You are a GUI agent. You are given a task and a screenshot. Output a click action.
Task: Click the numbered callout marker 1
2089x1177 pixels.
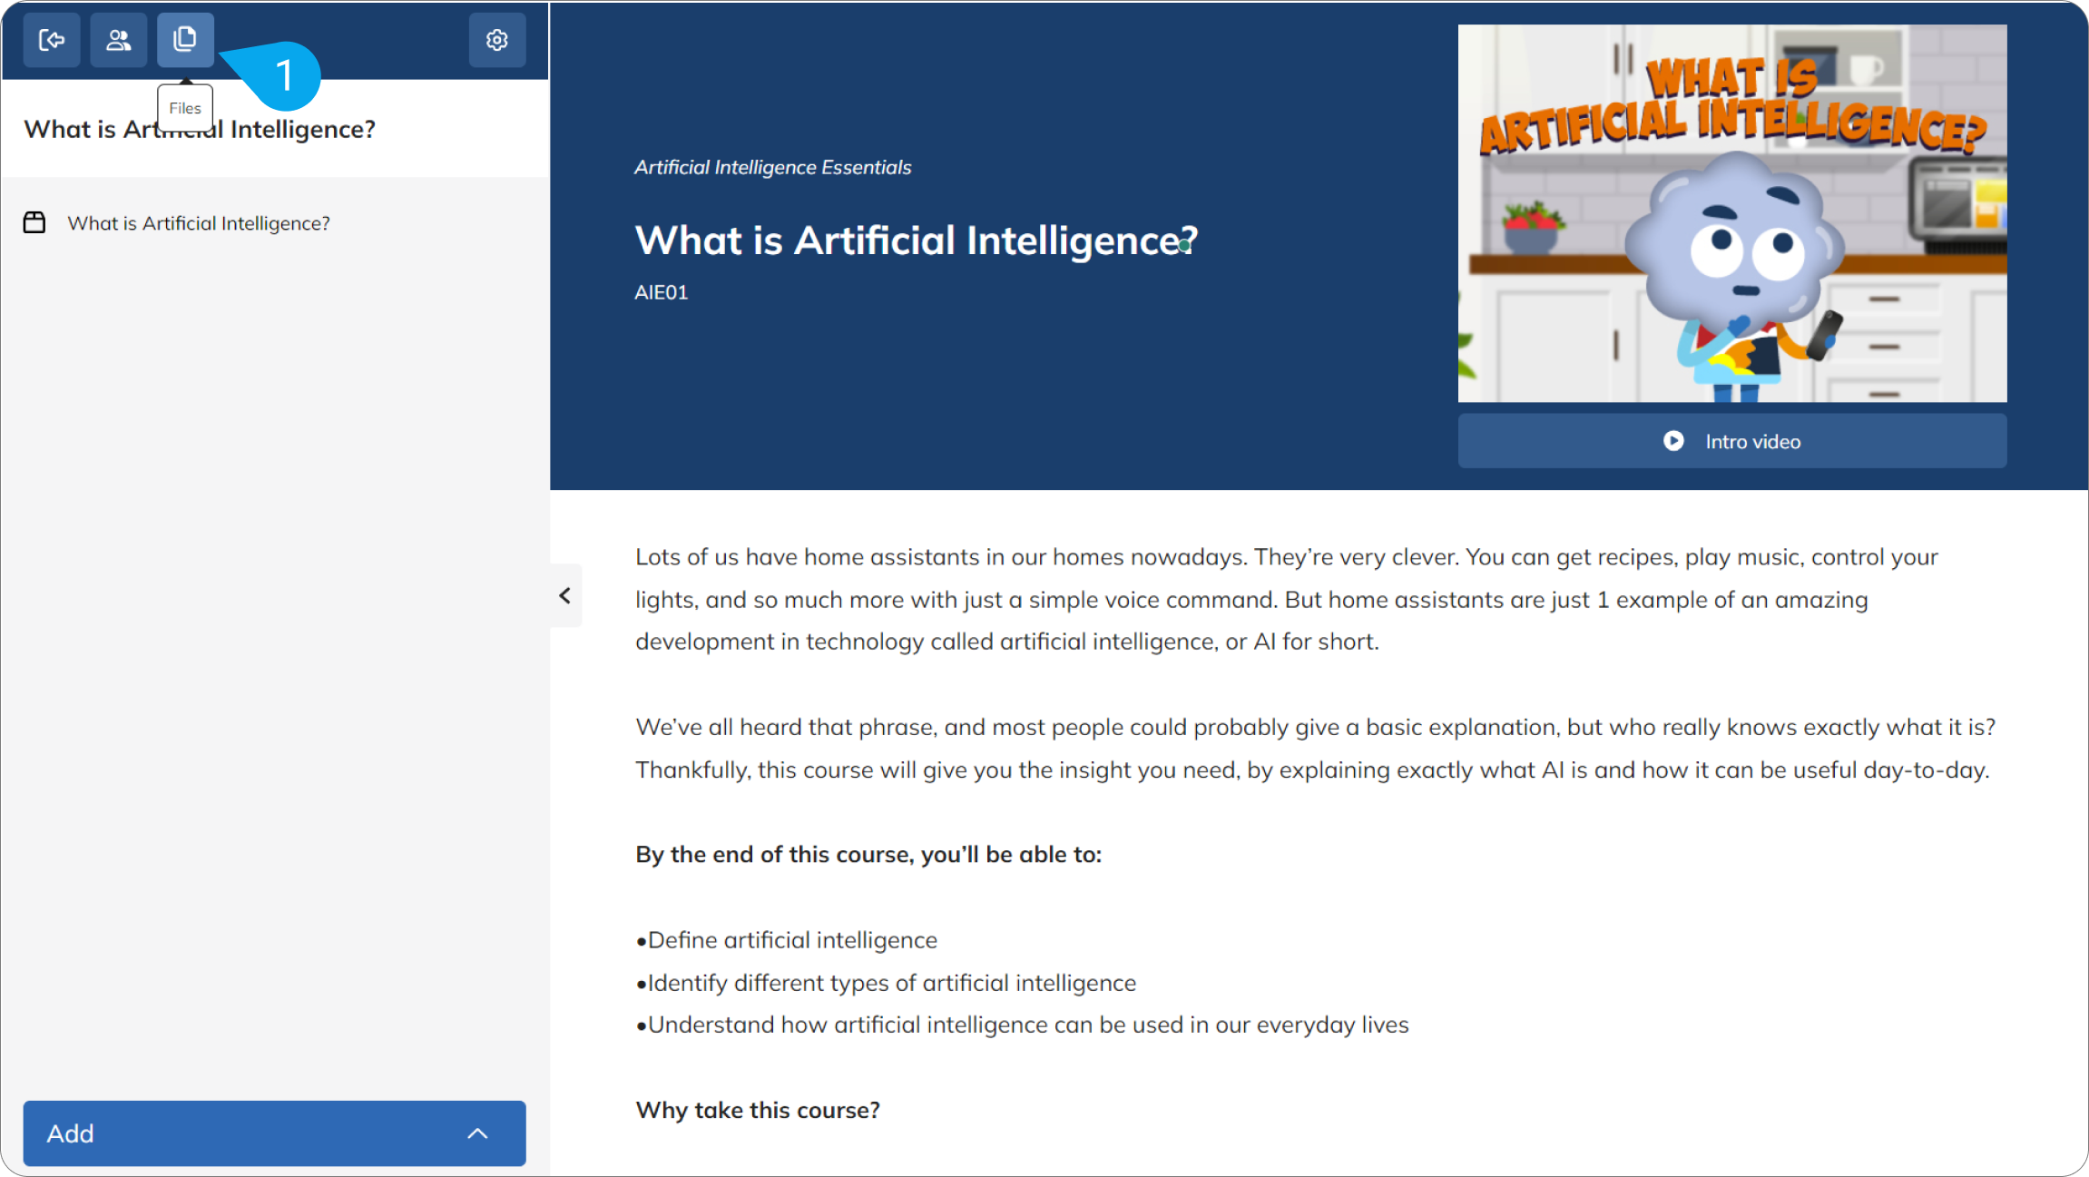point(285,75)
